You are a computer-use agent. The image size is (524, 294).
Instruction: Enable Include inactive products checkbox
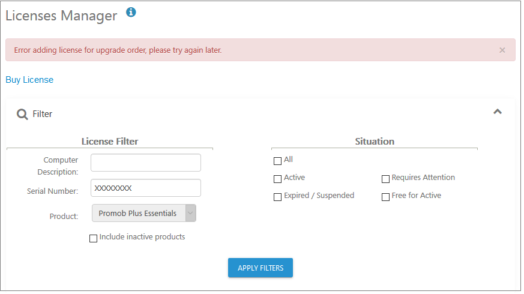[93, 238]
